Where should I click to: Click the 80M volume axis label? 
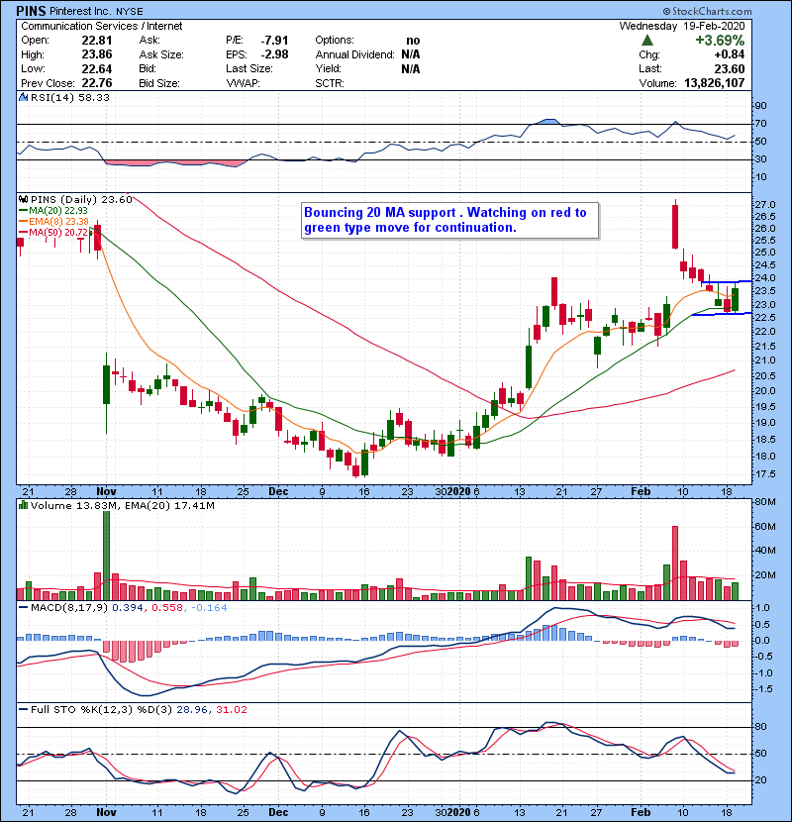pyautogui.click(x=764, y=502)
